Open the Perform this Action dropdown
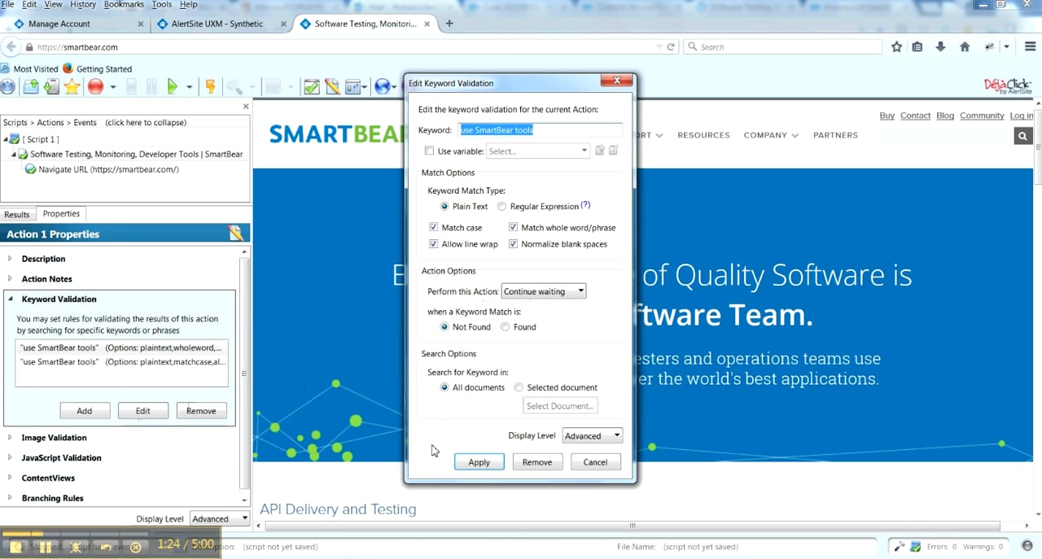 (x=543, y=291)
